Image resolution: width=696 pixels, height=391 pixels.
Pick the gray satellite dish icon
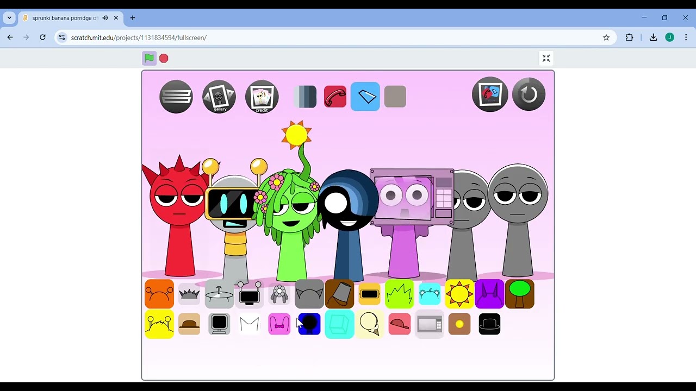point(219,294)
